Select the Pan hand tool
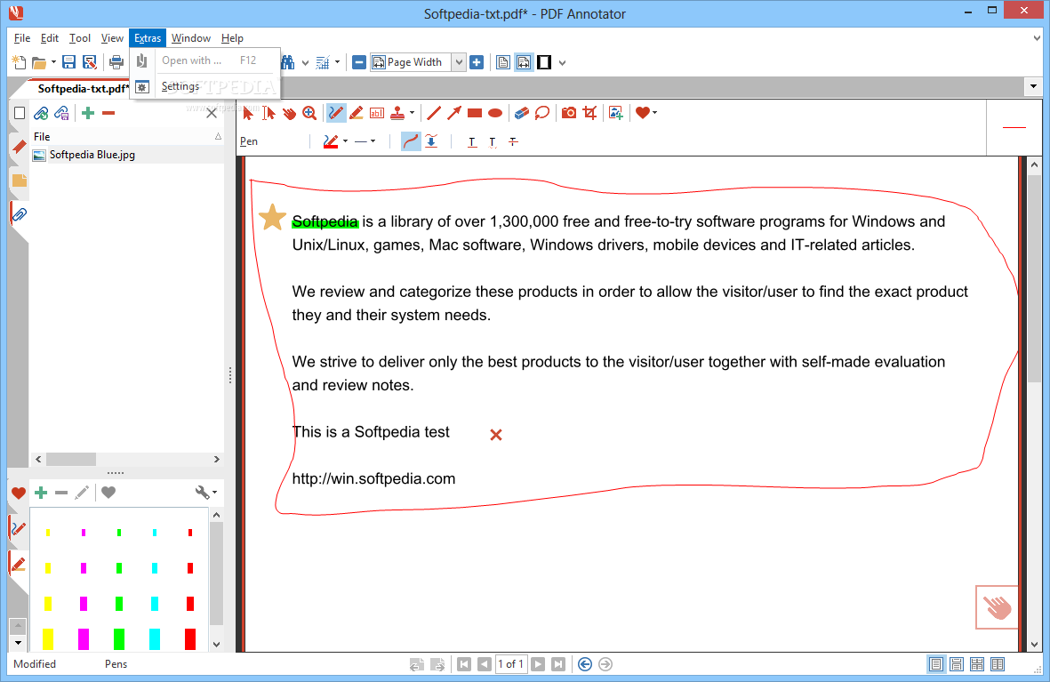The image size is (1050, 682). tap(289, 113)
